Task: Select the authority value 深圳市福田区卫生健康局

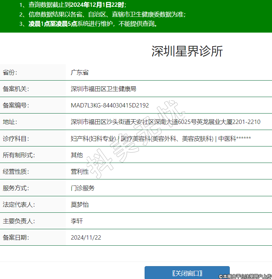Action: pyautogui.click(x=103, y=89)
